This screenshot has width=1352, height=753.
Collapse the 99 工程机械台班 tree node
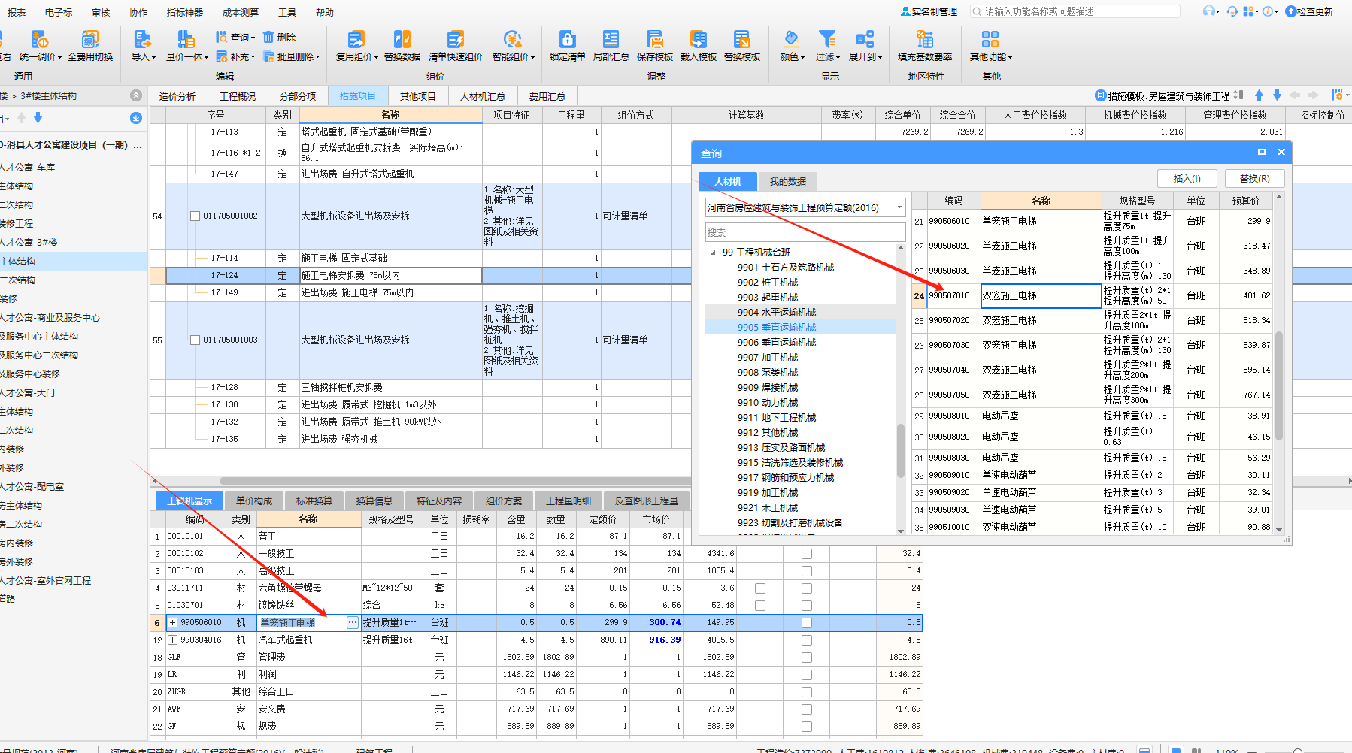[x=713, y=253]
